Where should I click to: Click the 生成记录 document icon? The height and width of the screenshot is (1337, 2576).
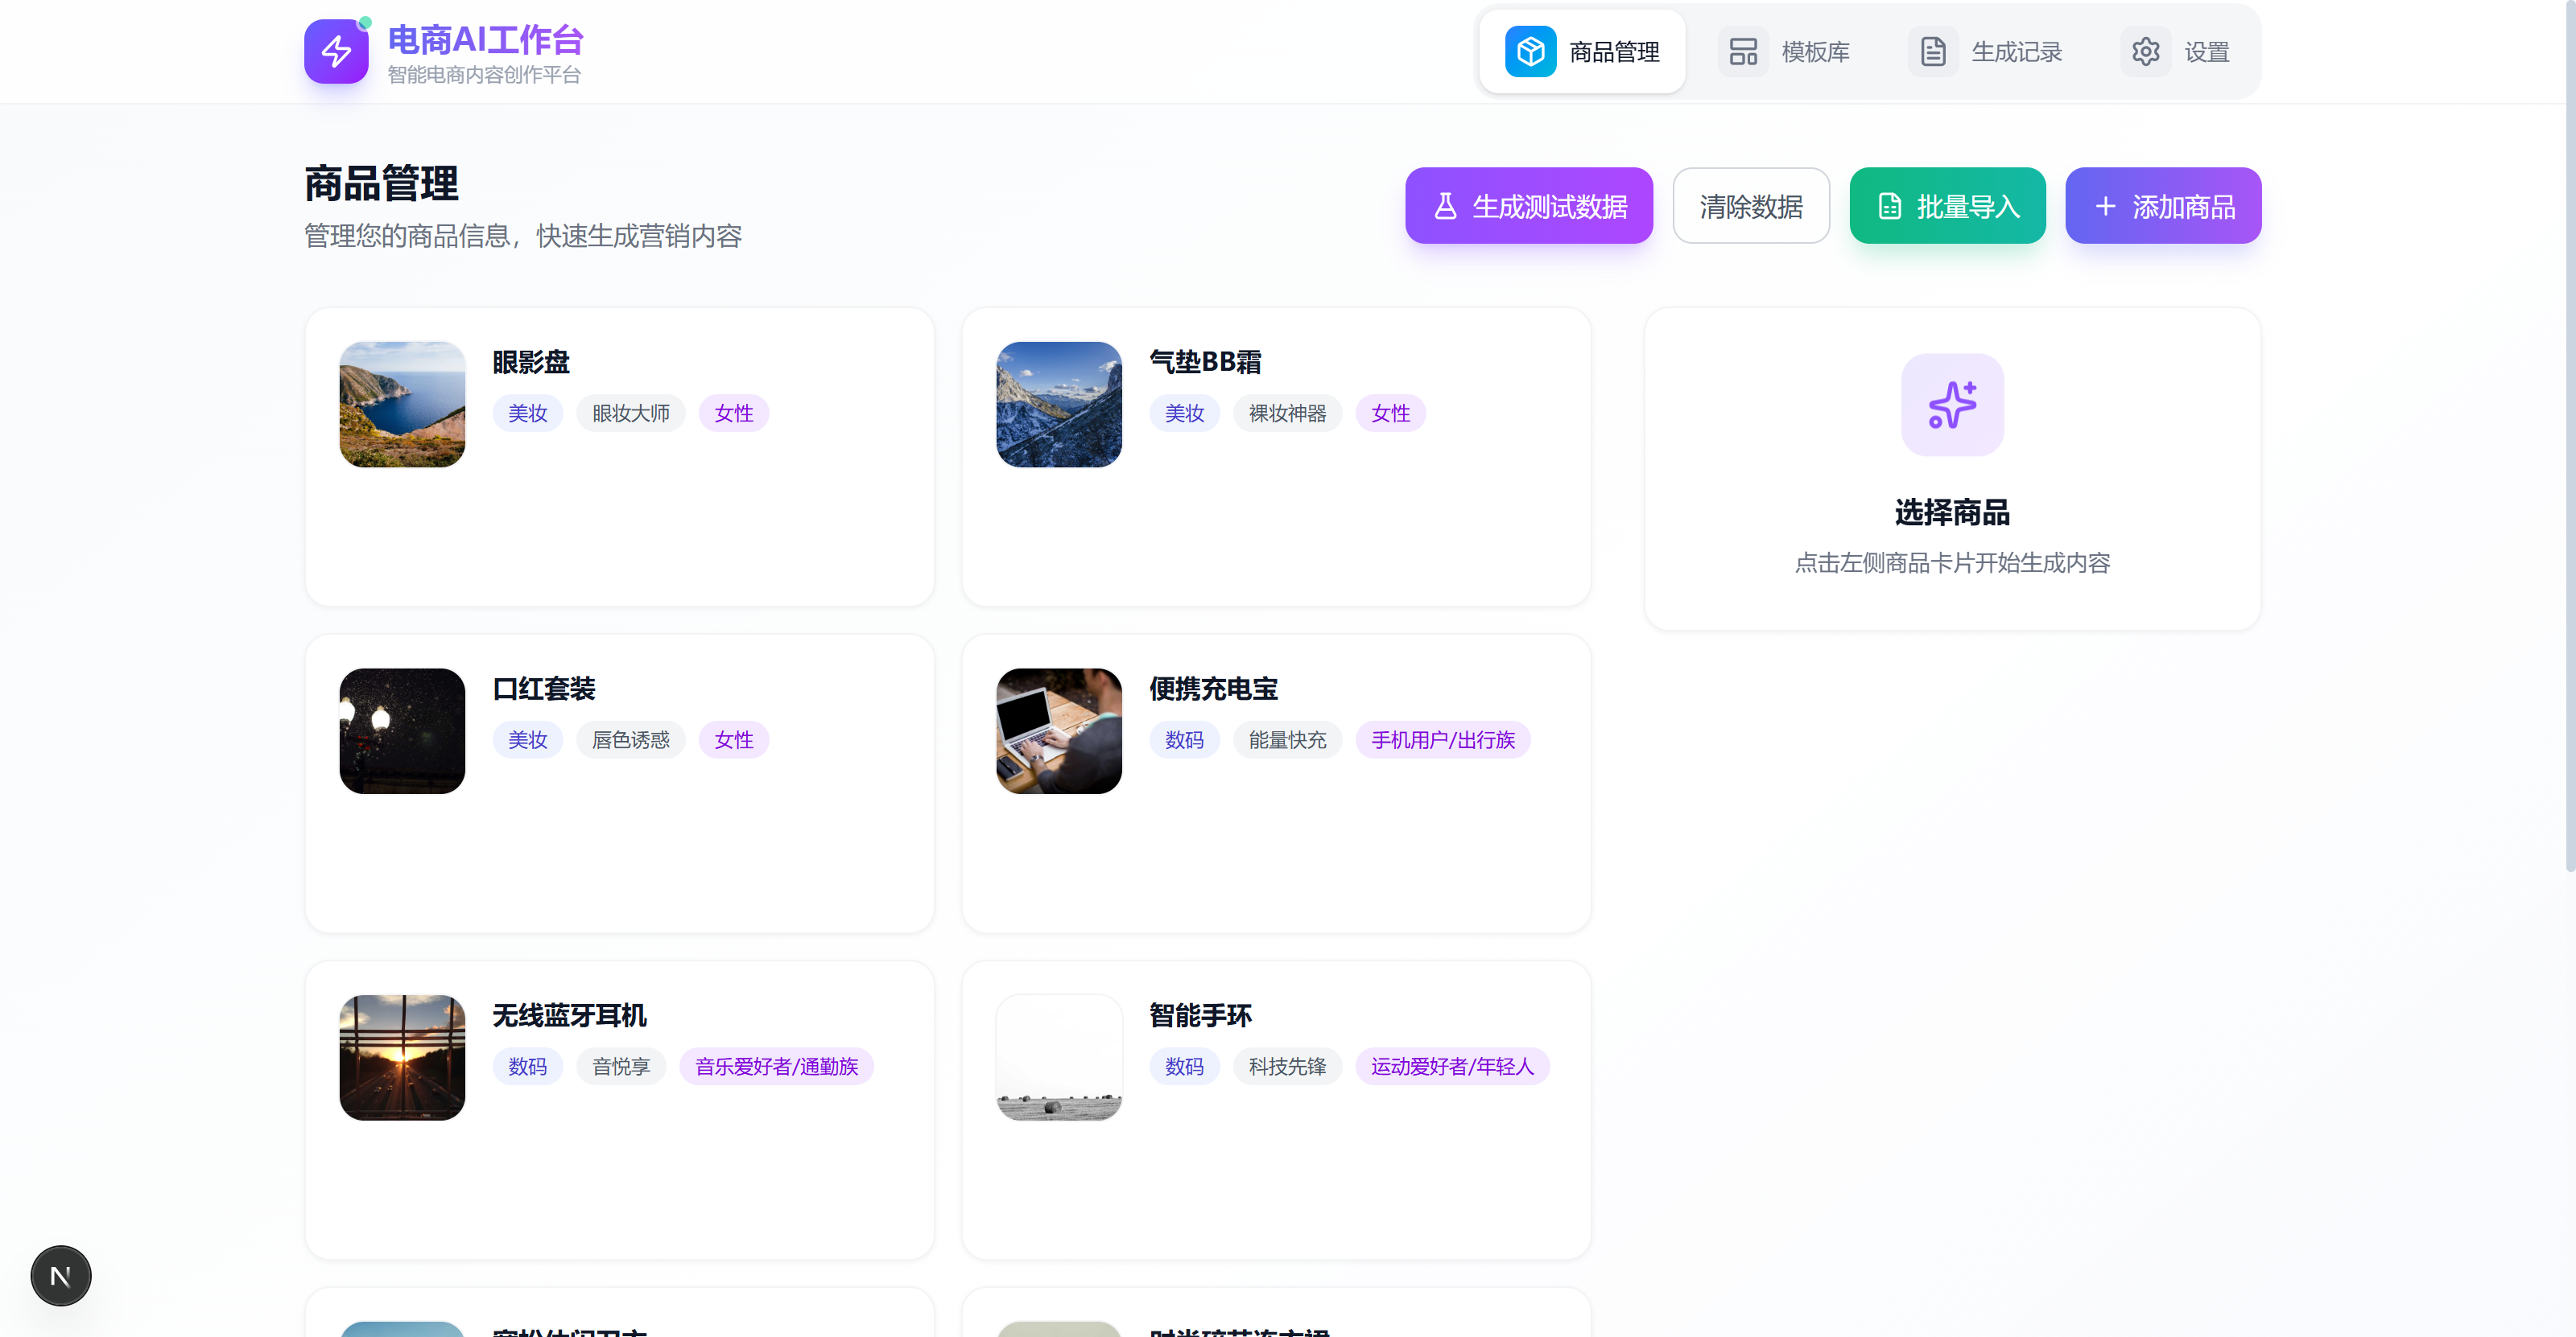tap(1933, 51)
